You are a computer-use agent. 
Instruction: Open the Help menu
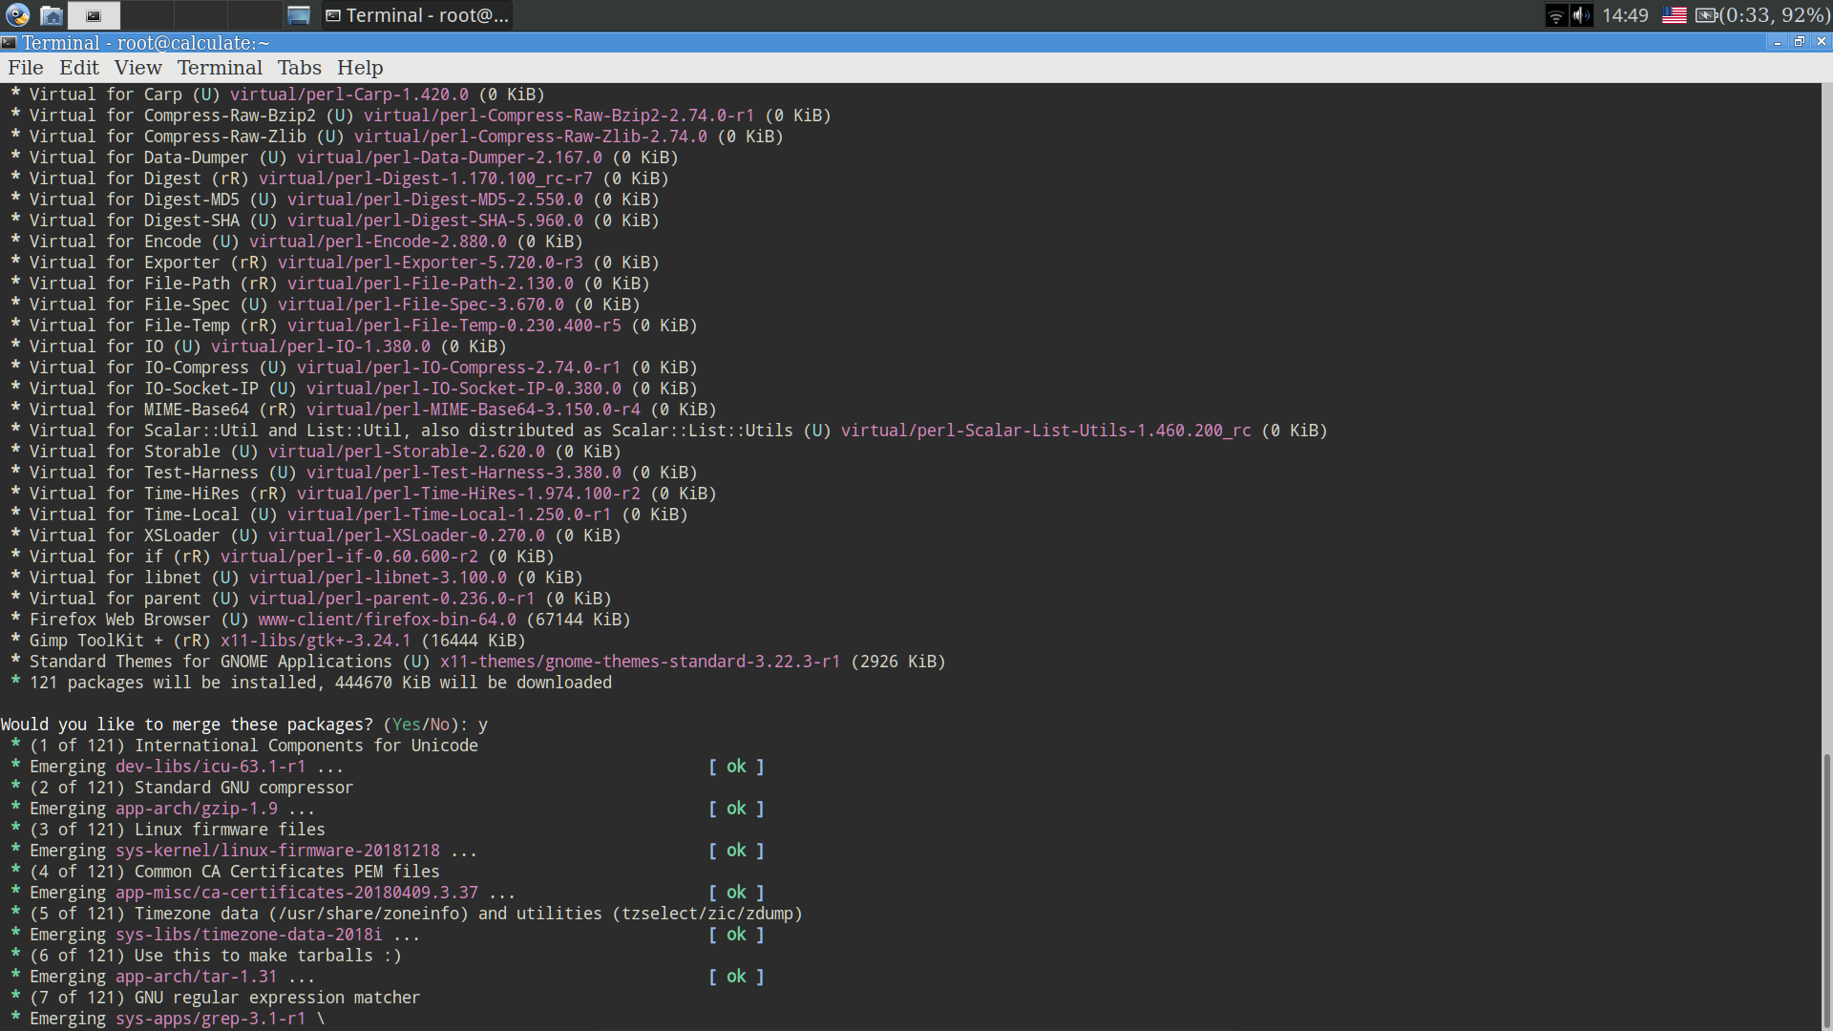point(360,68)
